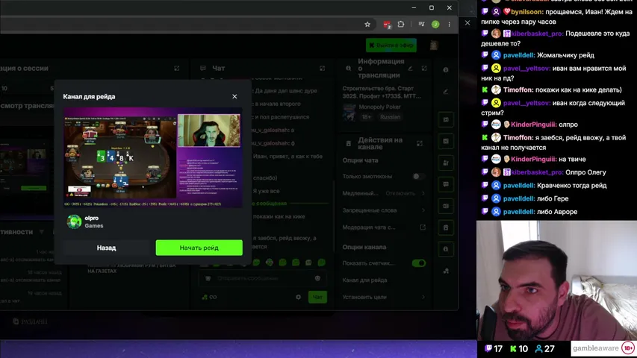Screen dimensions: 637x358
Task: Expand the session info panel
Action: pyautogui.click(x=177, y=68)
